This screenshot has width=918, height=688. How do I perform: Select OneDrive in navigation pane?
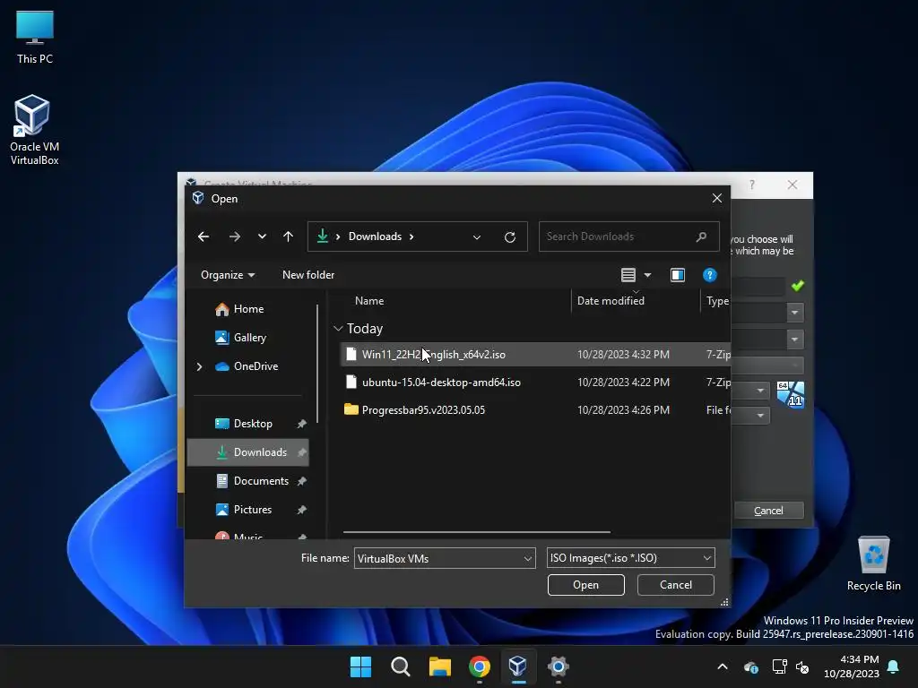tap(255, 366)
